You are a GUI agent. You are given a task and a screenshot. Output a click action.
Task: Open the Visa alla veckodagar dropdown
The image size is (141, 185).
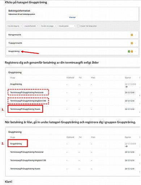coord(48,26)
